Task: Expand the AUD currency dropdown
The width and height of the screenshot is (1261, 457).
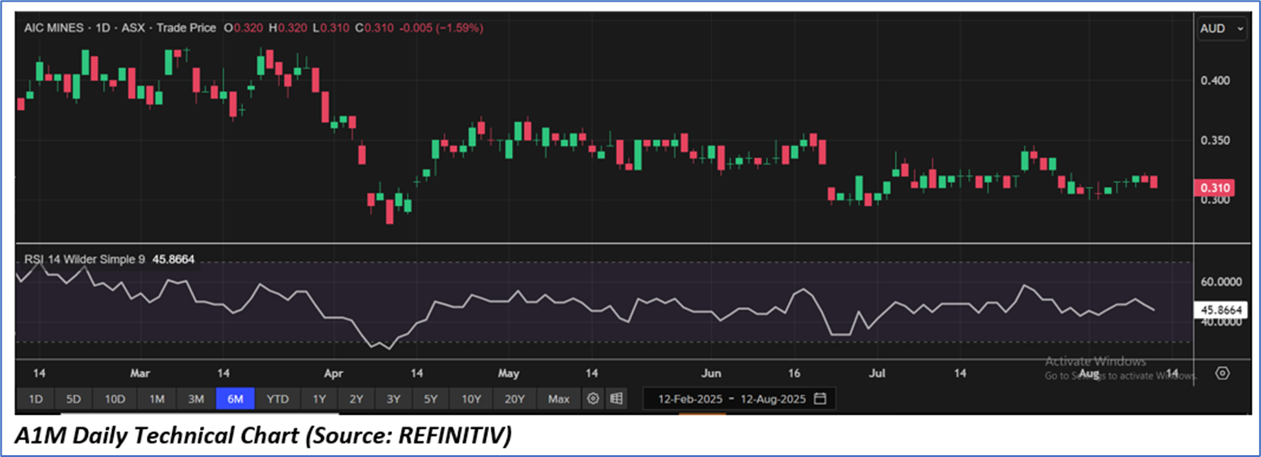Action: pyautogui.click(x=1222, y=29)
